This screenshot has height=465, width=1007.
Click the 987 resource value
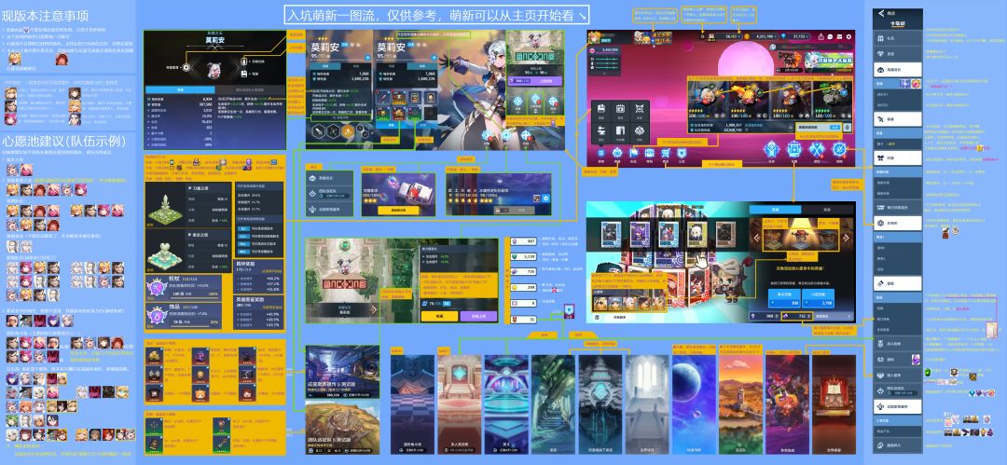(x=524, y=241)
